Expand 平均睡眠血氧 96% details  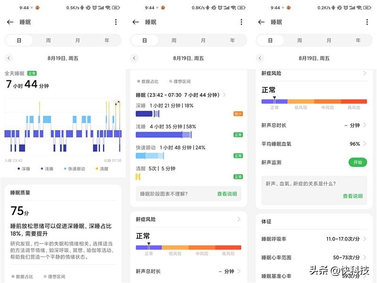tap(364, 144)
